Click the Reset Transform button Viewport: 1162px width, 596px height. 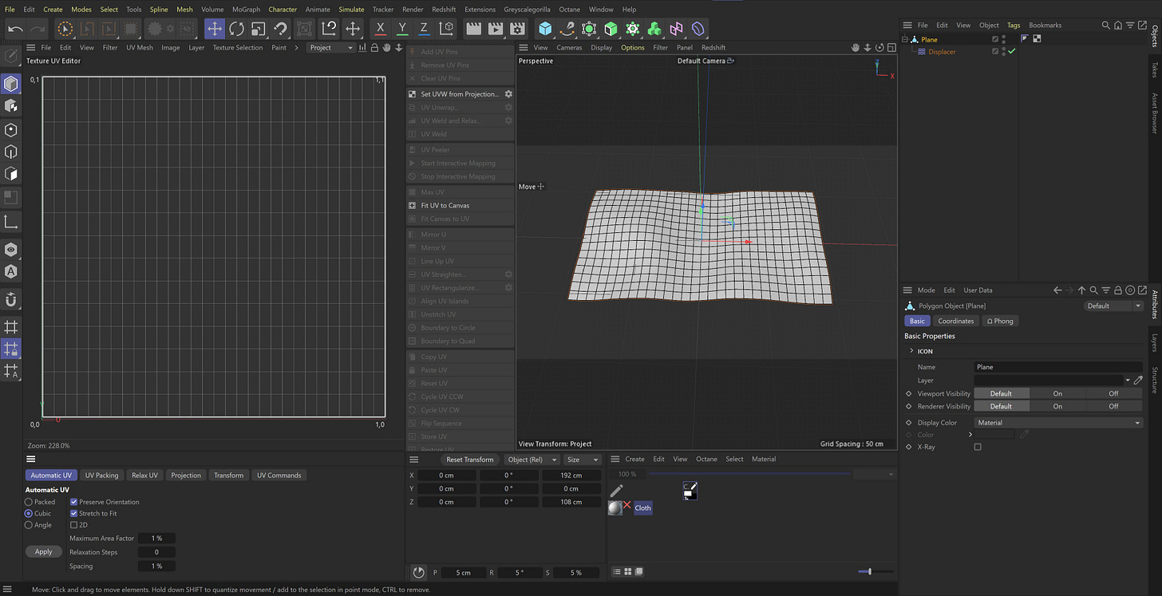click(x=469, y=460)
